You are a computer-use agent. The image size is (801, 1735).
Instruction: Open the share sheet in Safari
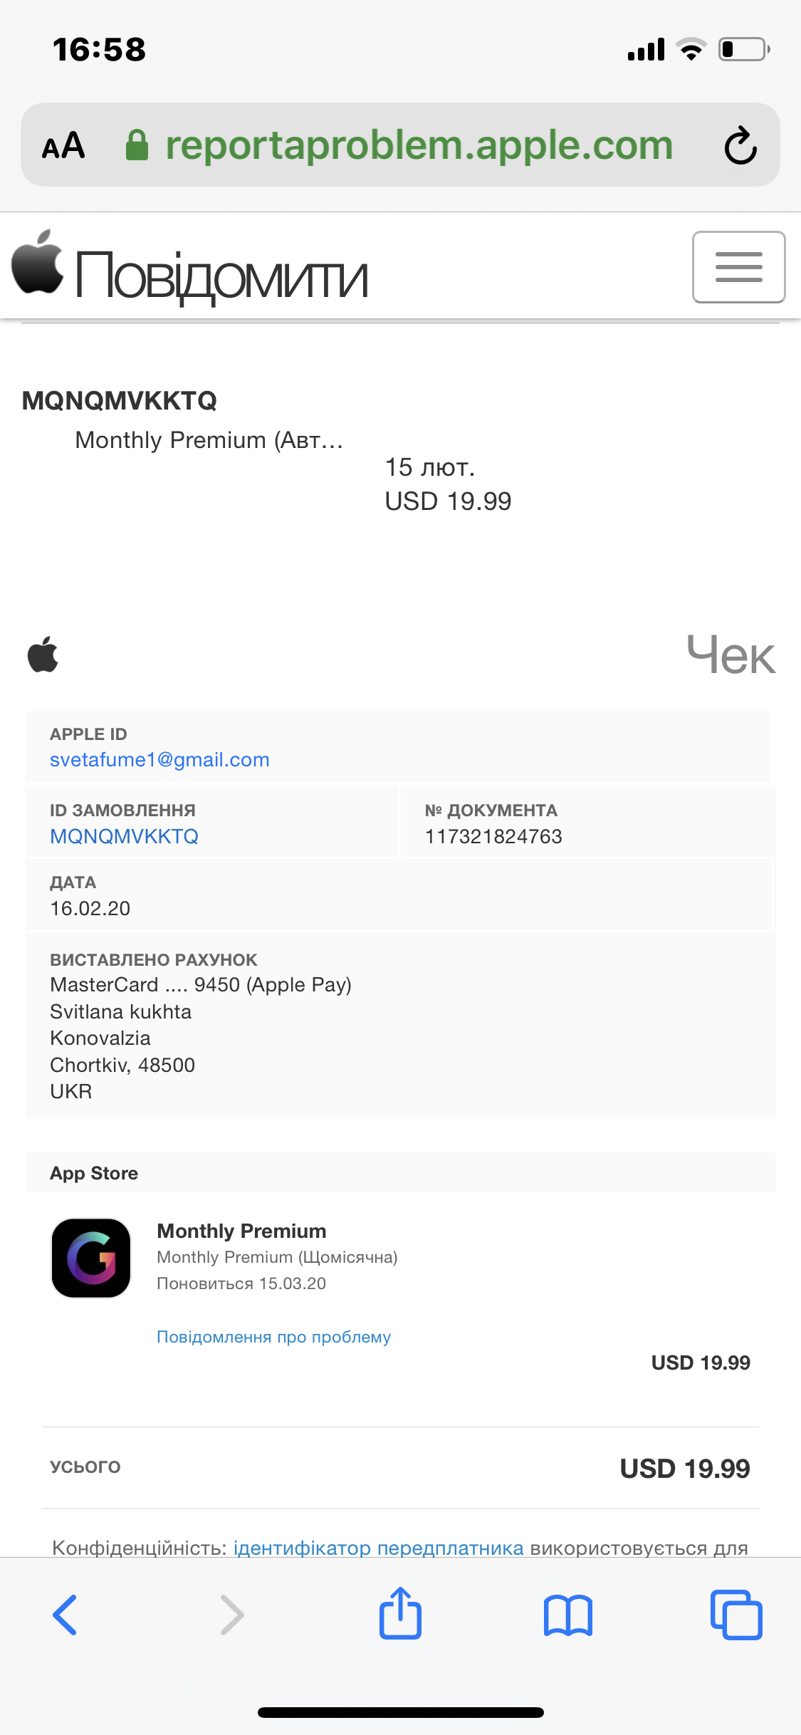tap(400, 1615)
